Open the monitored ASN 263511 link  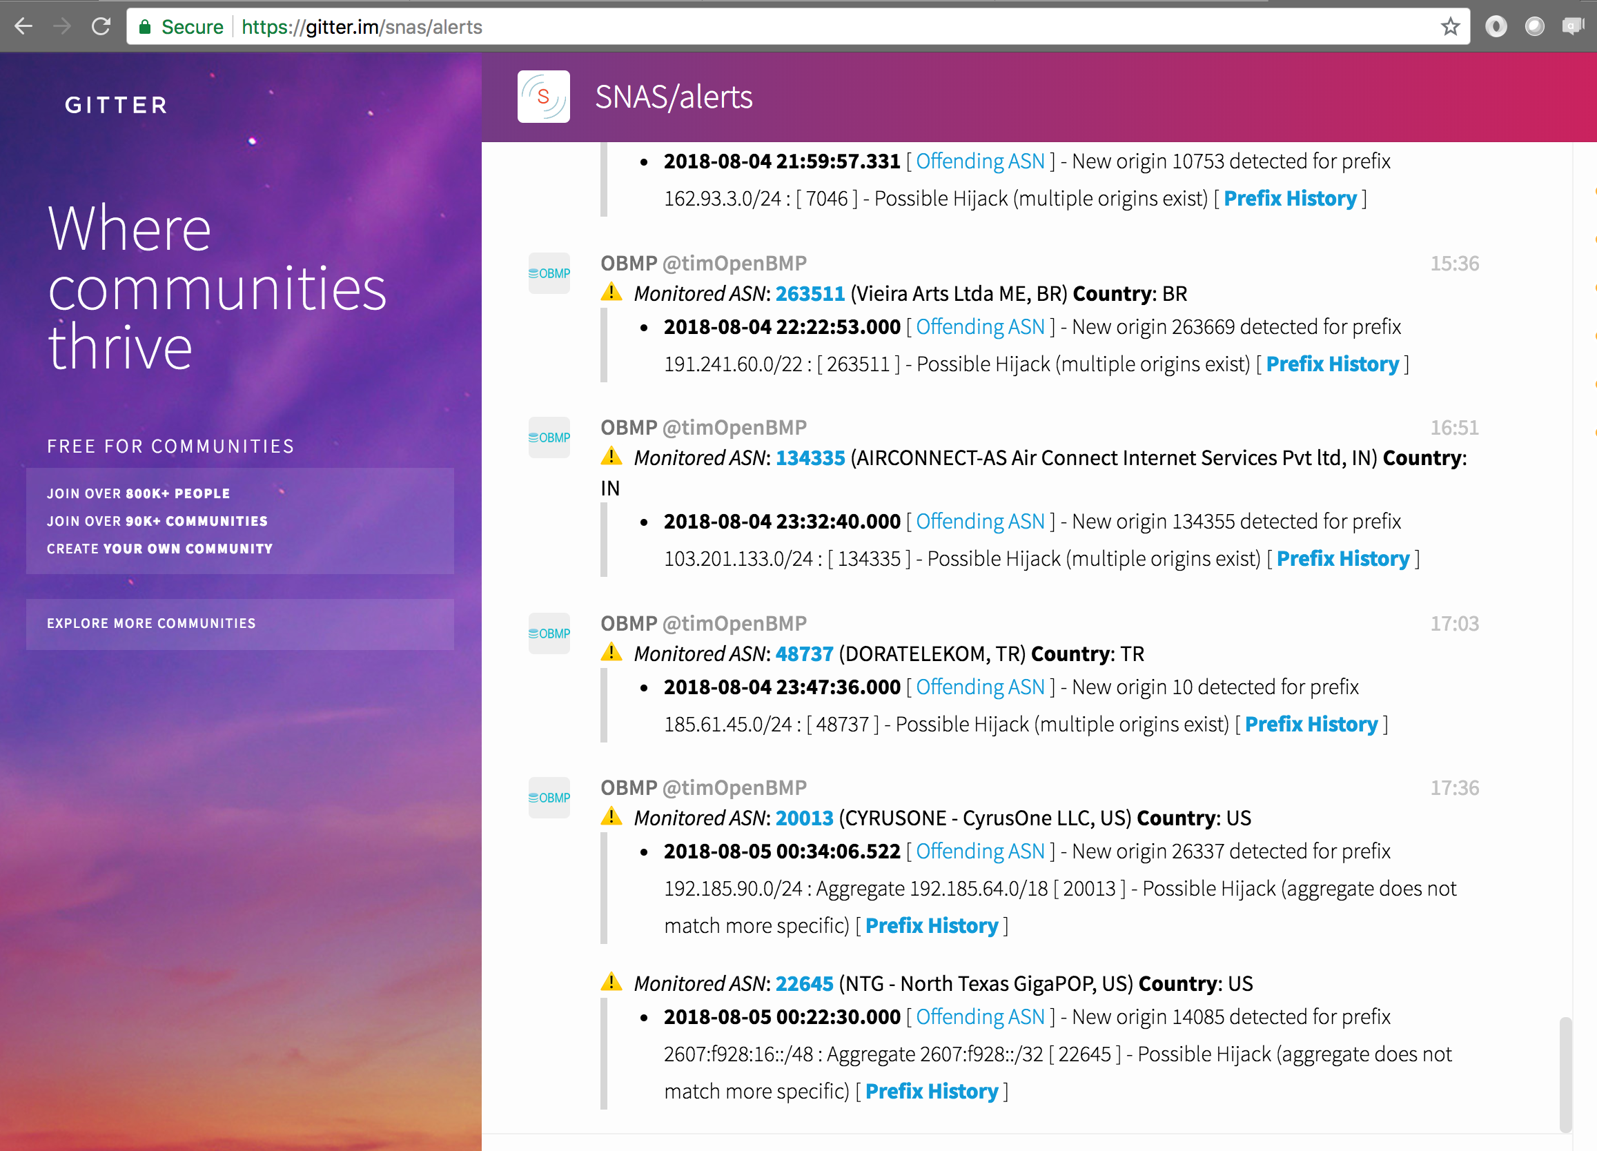(810, 293)
